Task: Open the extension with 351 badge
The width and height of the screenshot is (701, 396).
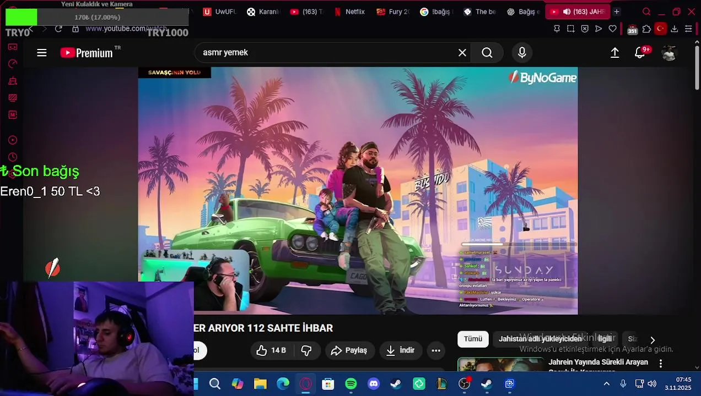Action: click(632, 29)
